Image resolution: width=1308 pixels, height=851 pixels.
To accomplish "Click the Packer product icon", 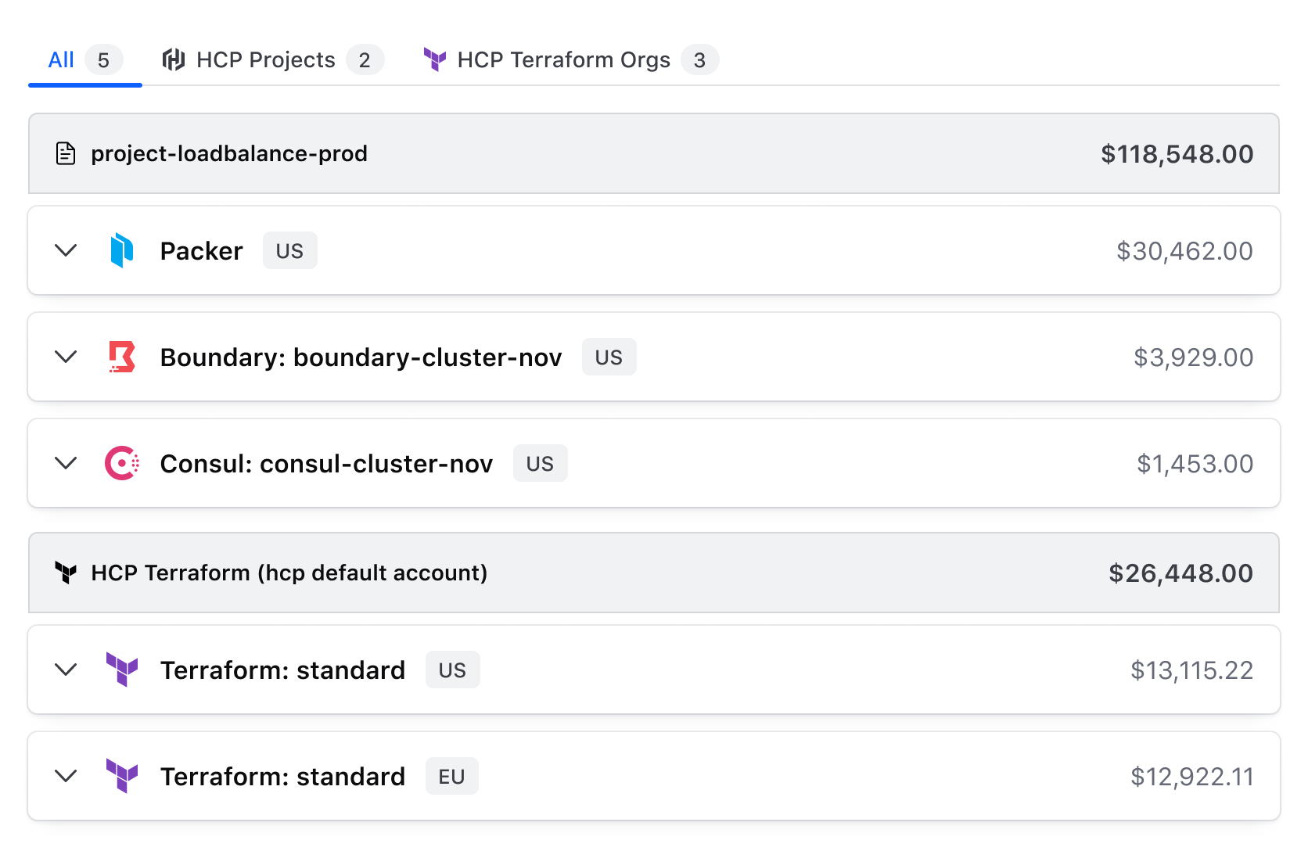I will point(122,250).
